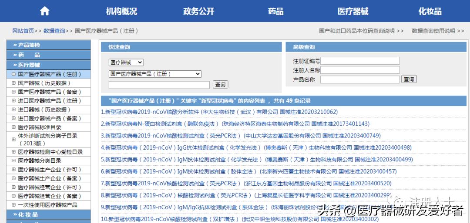Open result 7 浙江东方基因 record

tap(246, 183)
